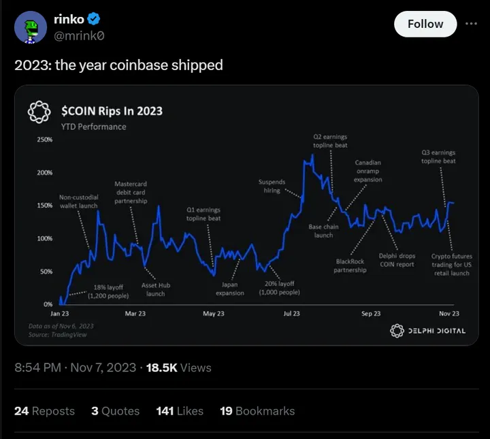This screenshot has width=490, height=439.
Task: Click the 8:54 PM Nov 7, 2023 timestamp
Action: click(x=75, y=368)
